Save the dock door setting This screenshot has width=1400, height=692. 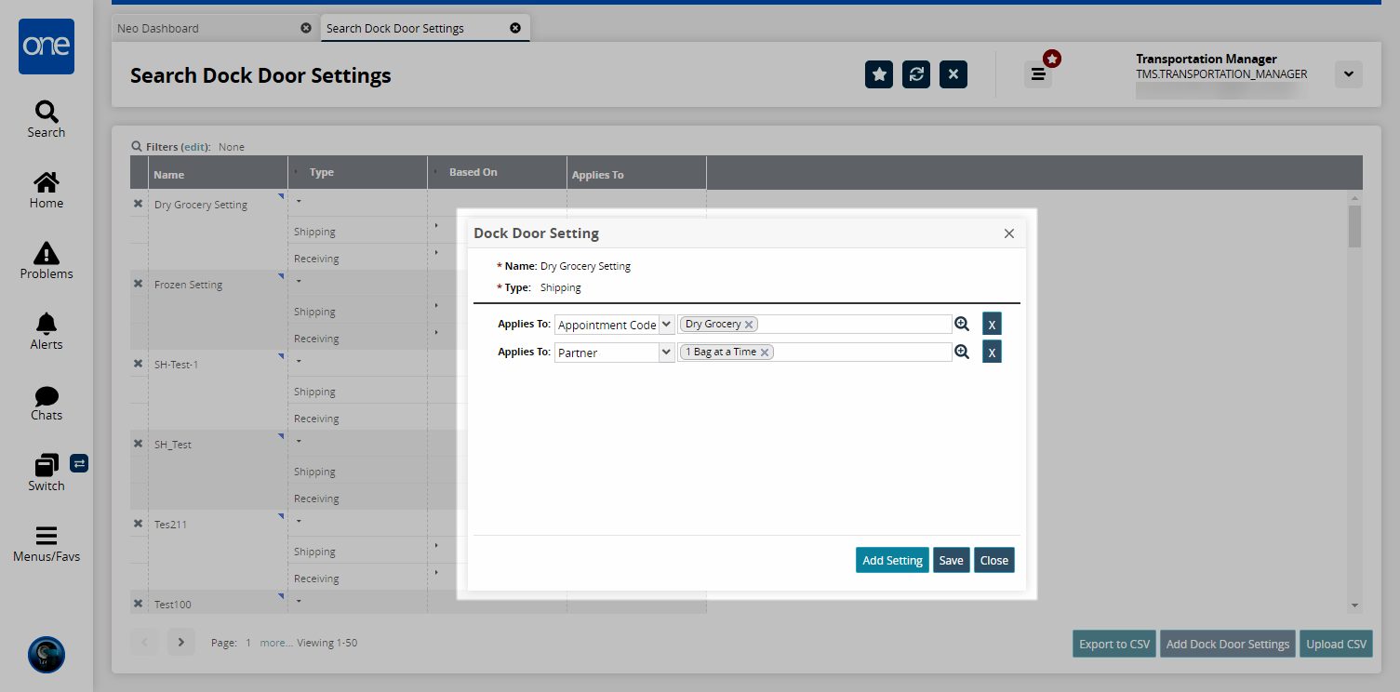[951, 560]
